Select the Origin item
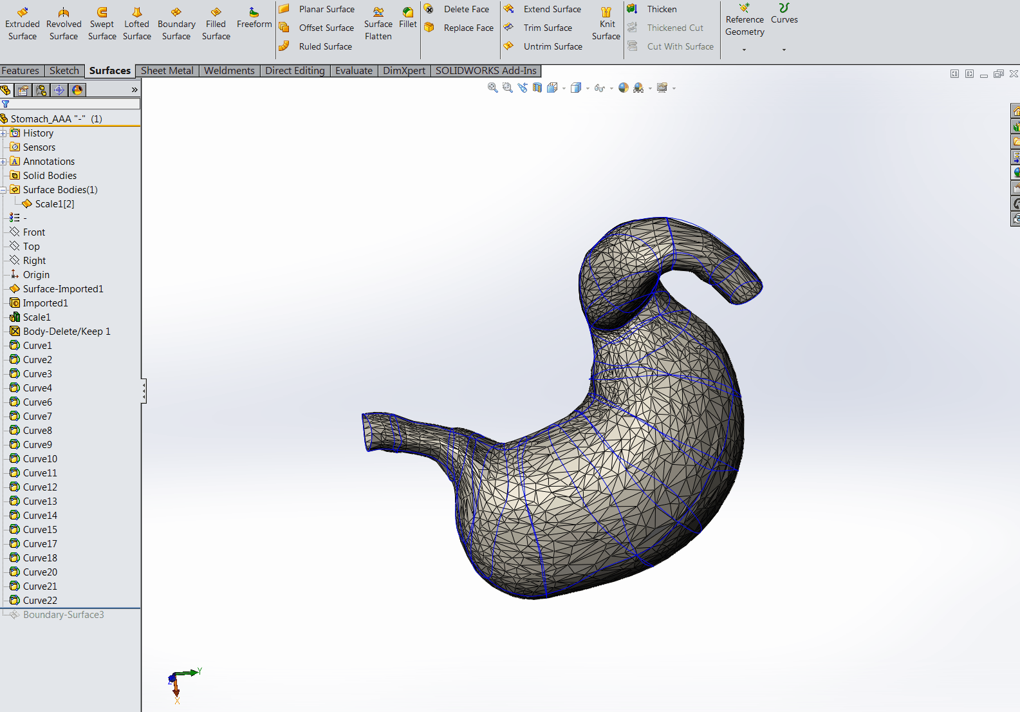 30,275
